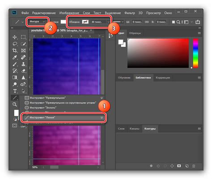Select the Rectangular Marquee tool
The width and height of the screenshot is (212, 179).
[23, 37]
